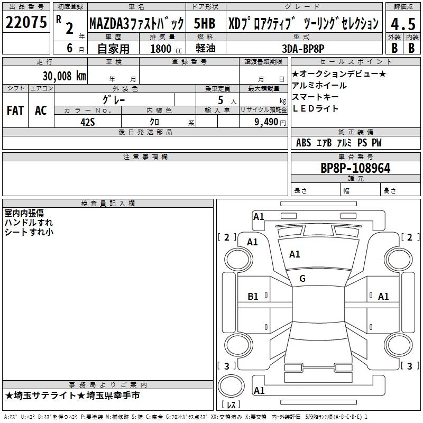This screenshot has height=423, width=423.
Task: Click the ★オークションデビュー★ sales point
Action: (x=339, y=73)
